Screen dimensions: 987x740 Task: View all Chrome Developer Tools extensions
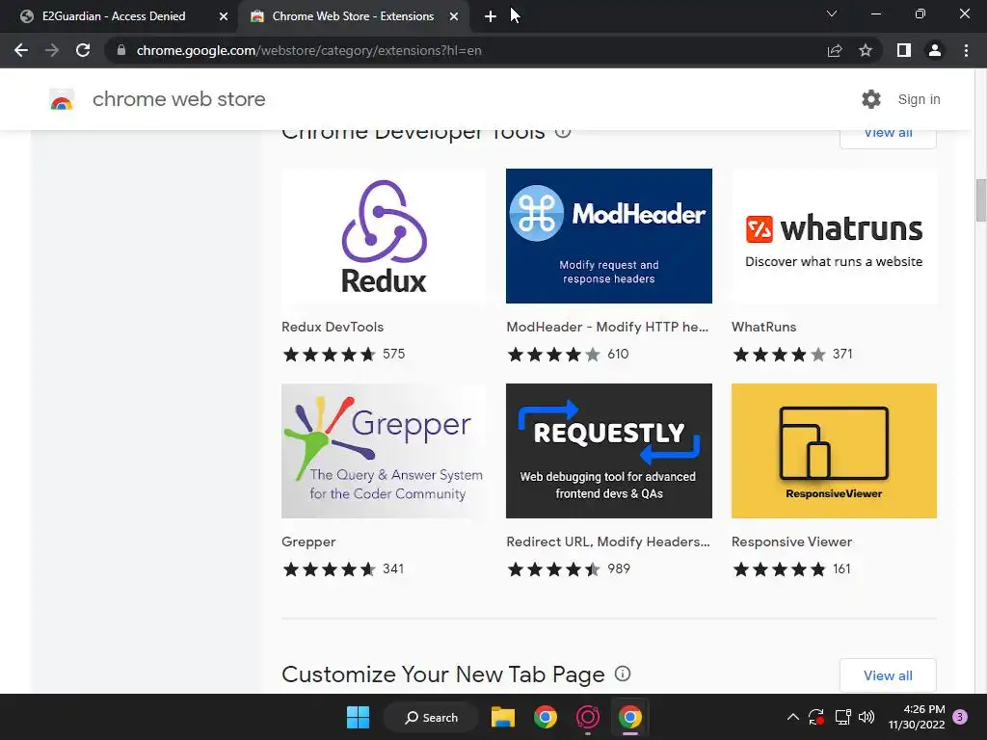click(x=888, y=135)
